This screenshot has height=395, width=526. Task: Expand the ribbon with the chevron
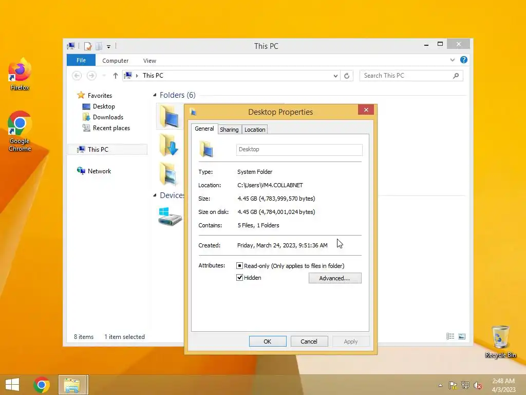click(x=452, y=60)
